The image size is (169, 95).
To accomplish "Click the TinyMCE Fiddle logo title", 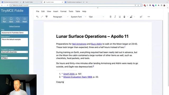I will point(12,11).
